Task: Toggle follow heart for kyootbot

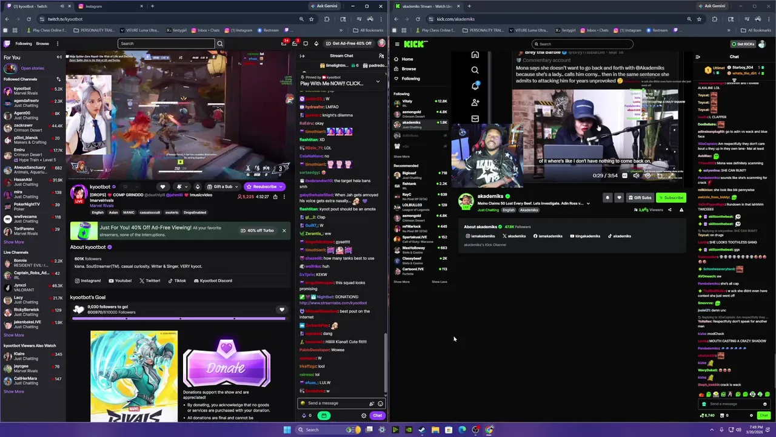Action: 162,187
